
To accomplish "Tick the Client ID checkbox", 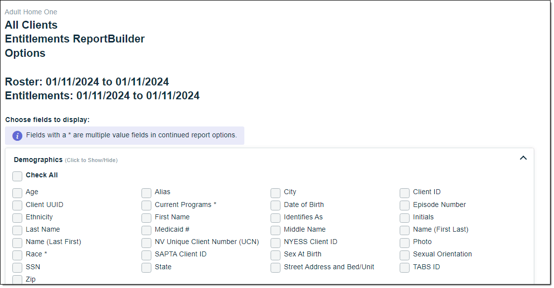I will click(405, 193).
